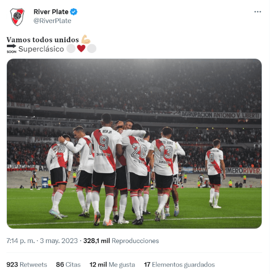Open the 86 Citas list

point(68,265)
